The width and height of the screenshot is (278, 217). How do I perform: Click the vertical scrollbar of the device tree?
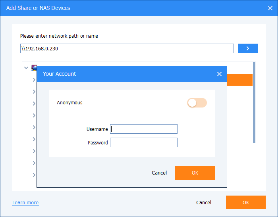point(254,102)
